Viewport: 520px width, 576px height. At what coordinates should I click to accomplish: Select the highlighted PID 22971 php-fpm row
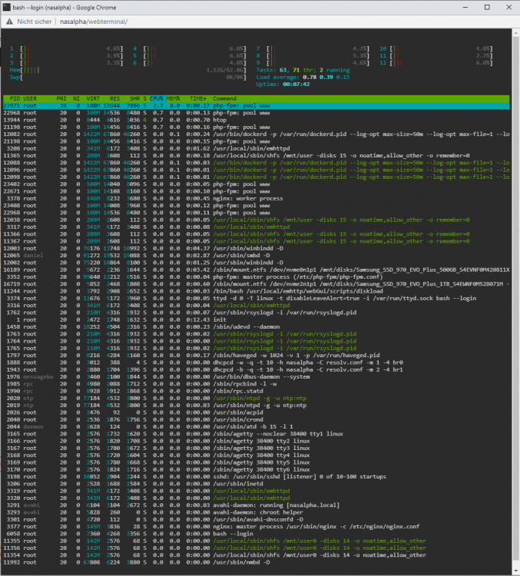click(x=256, y=106)
